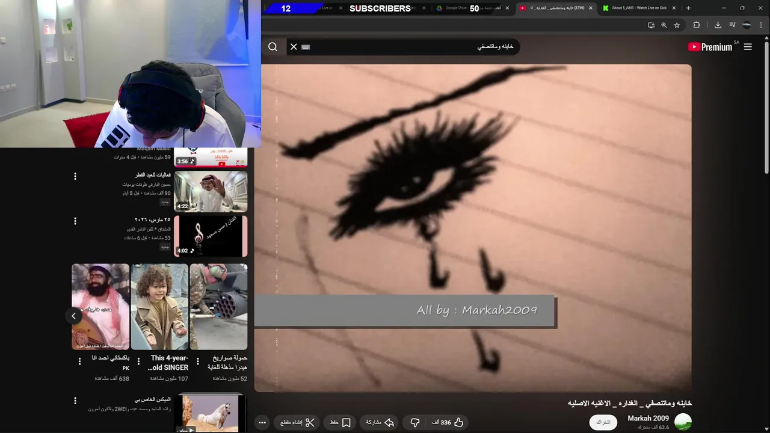Clear the search box with the X icon
770x433 pixels.
click(294, 47)
